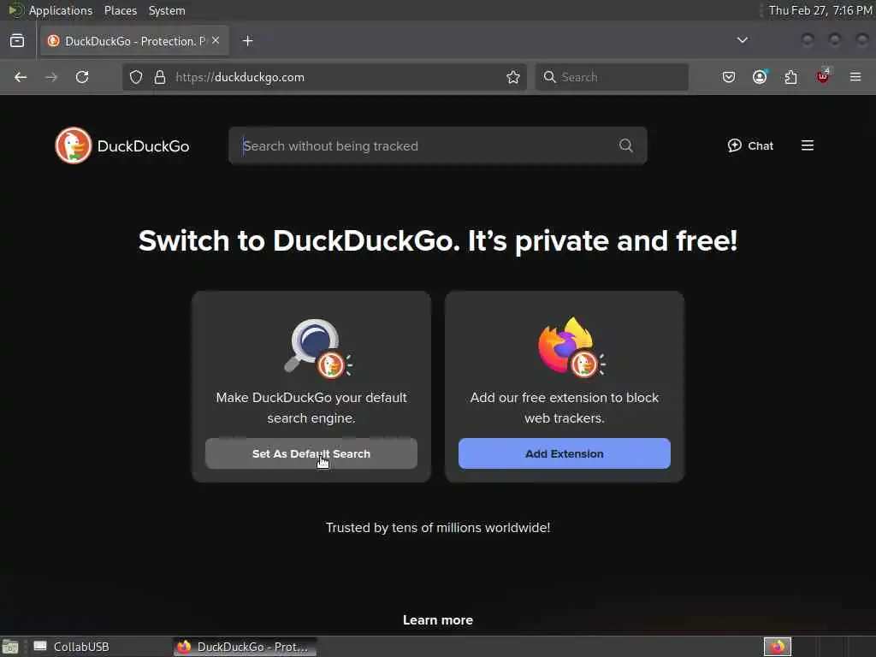
Task: Open DuckDuckGo Chat
Action: (x=750, y=145)
